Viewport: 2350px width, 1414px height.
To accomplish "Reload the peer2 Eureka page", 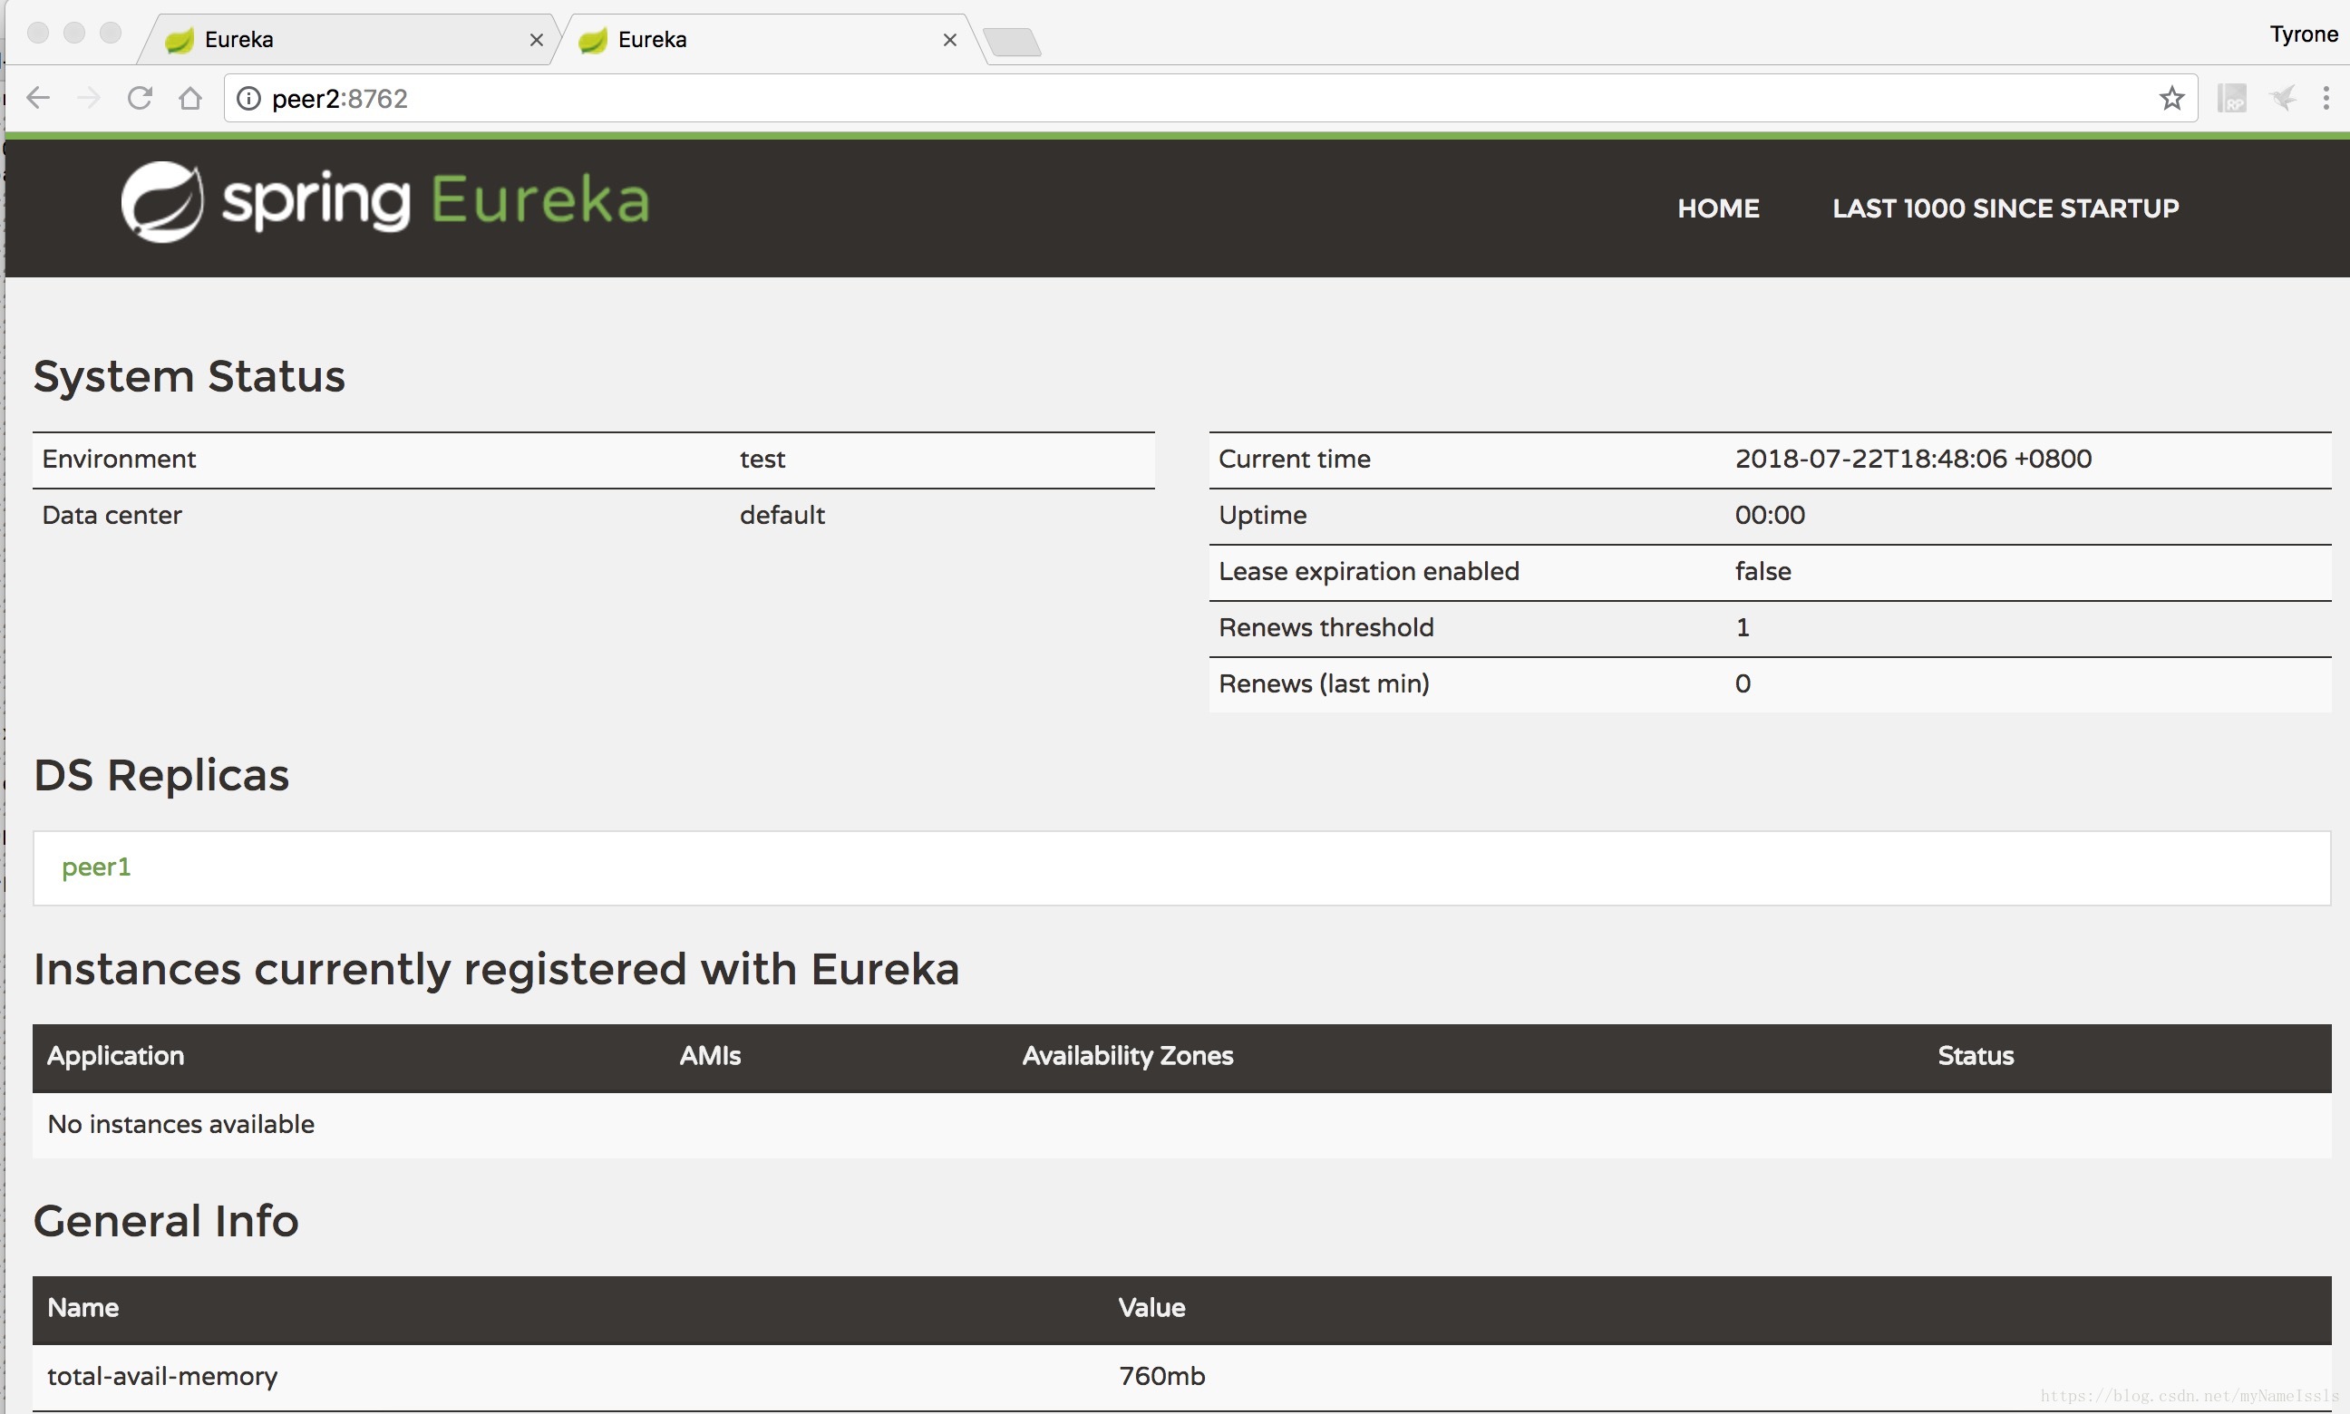I will [141, 98].
